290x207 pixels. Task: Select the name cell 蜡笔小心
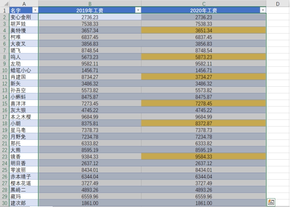[x=24, y=70]
